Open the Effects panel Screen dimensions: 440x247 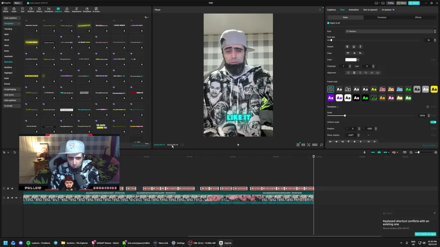click(39, 10)
